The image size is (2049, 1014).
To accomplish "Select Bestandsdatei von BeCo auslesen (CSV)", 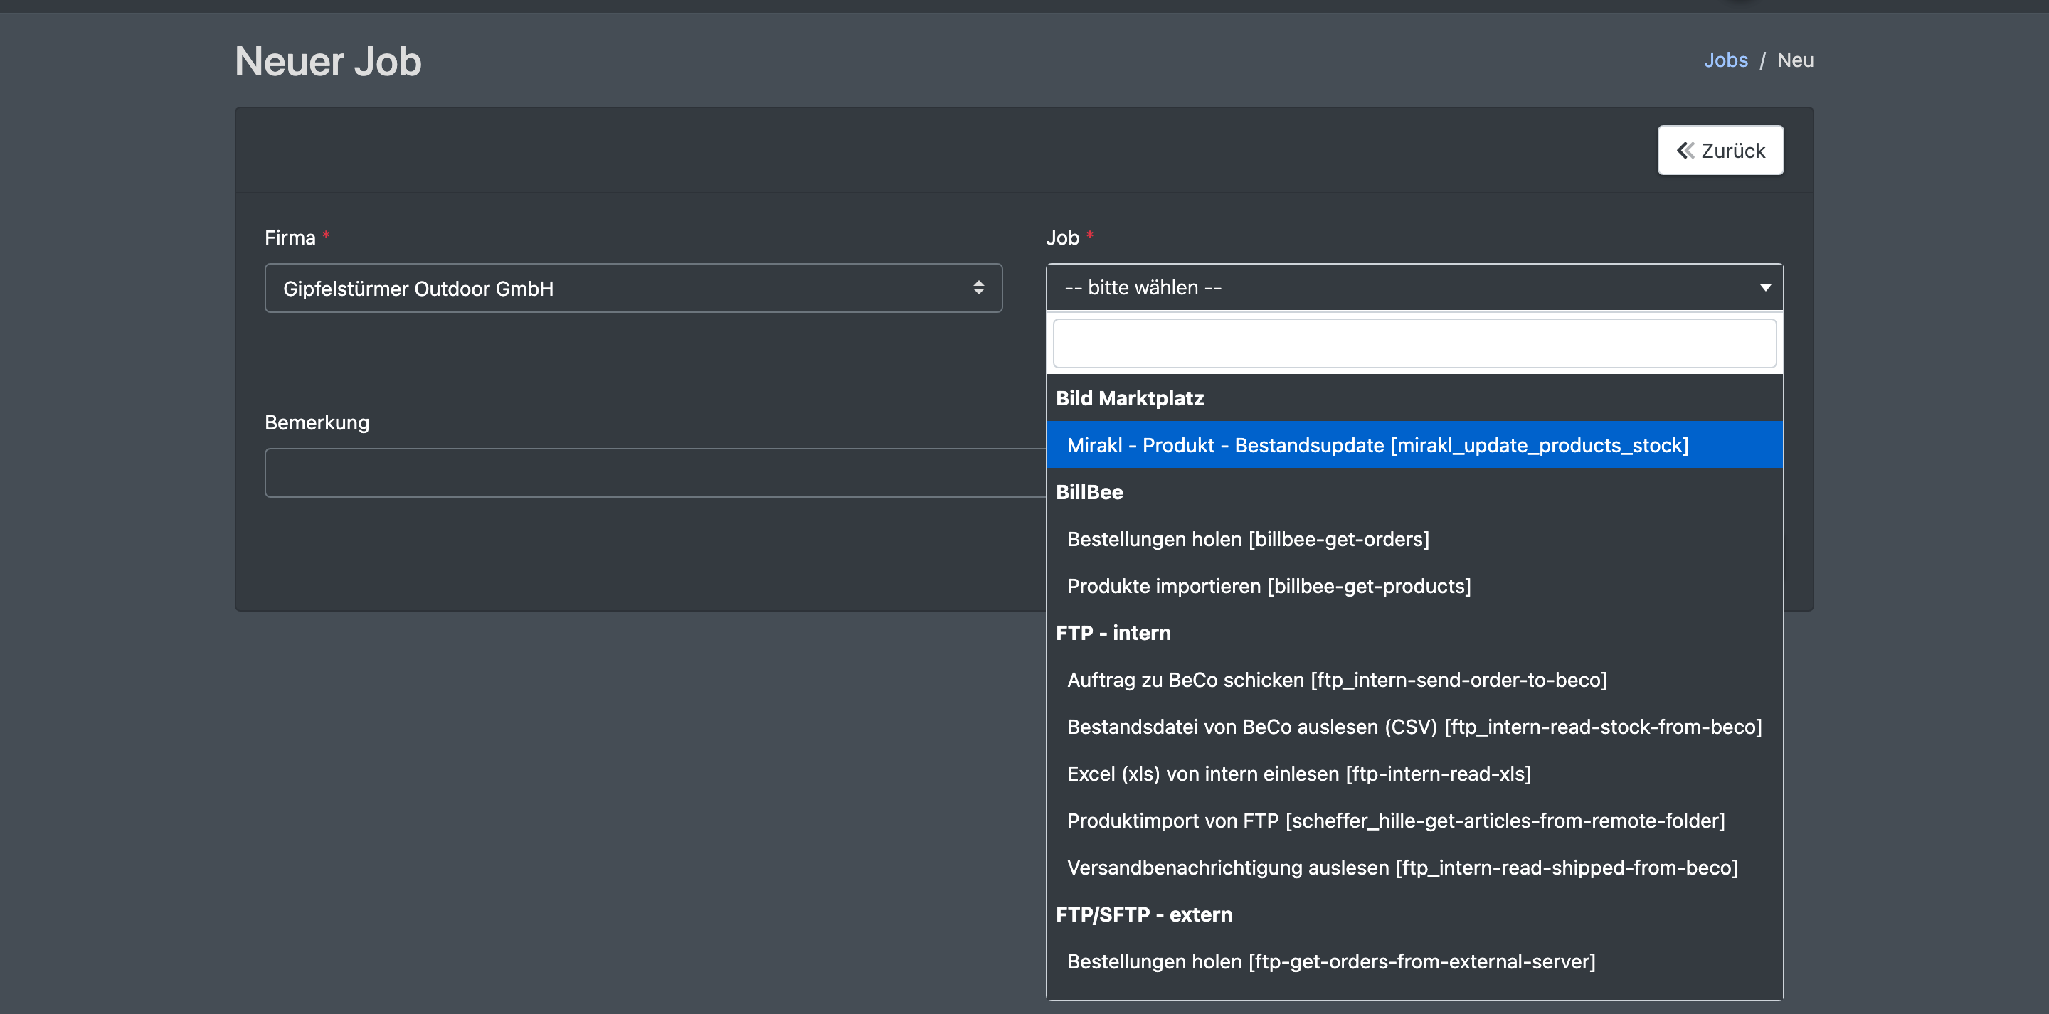I will tap(1414, 726).
